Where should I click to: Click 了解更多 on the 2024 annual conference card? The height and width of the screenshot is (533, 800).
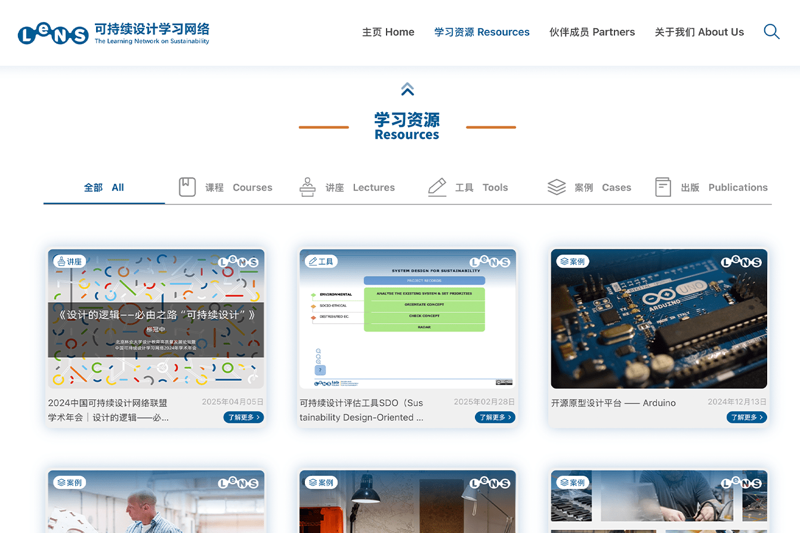click(x=243, y=417)
